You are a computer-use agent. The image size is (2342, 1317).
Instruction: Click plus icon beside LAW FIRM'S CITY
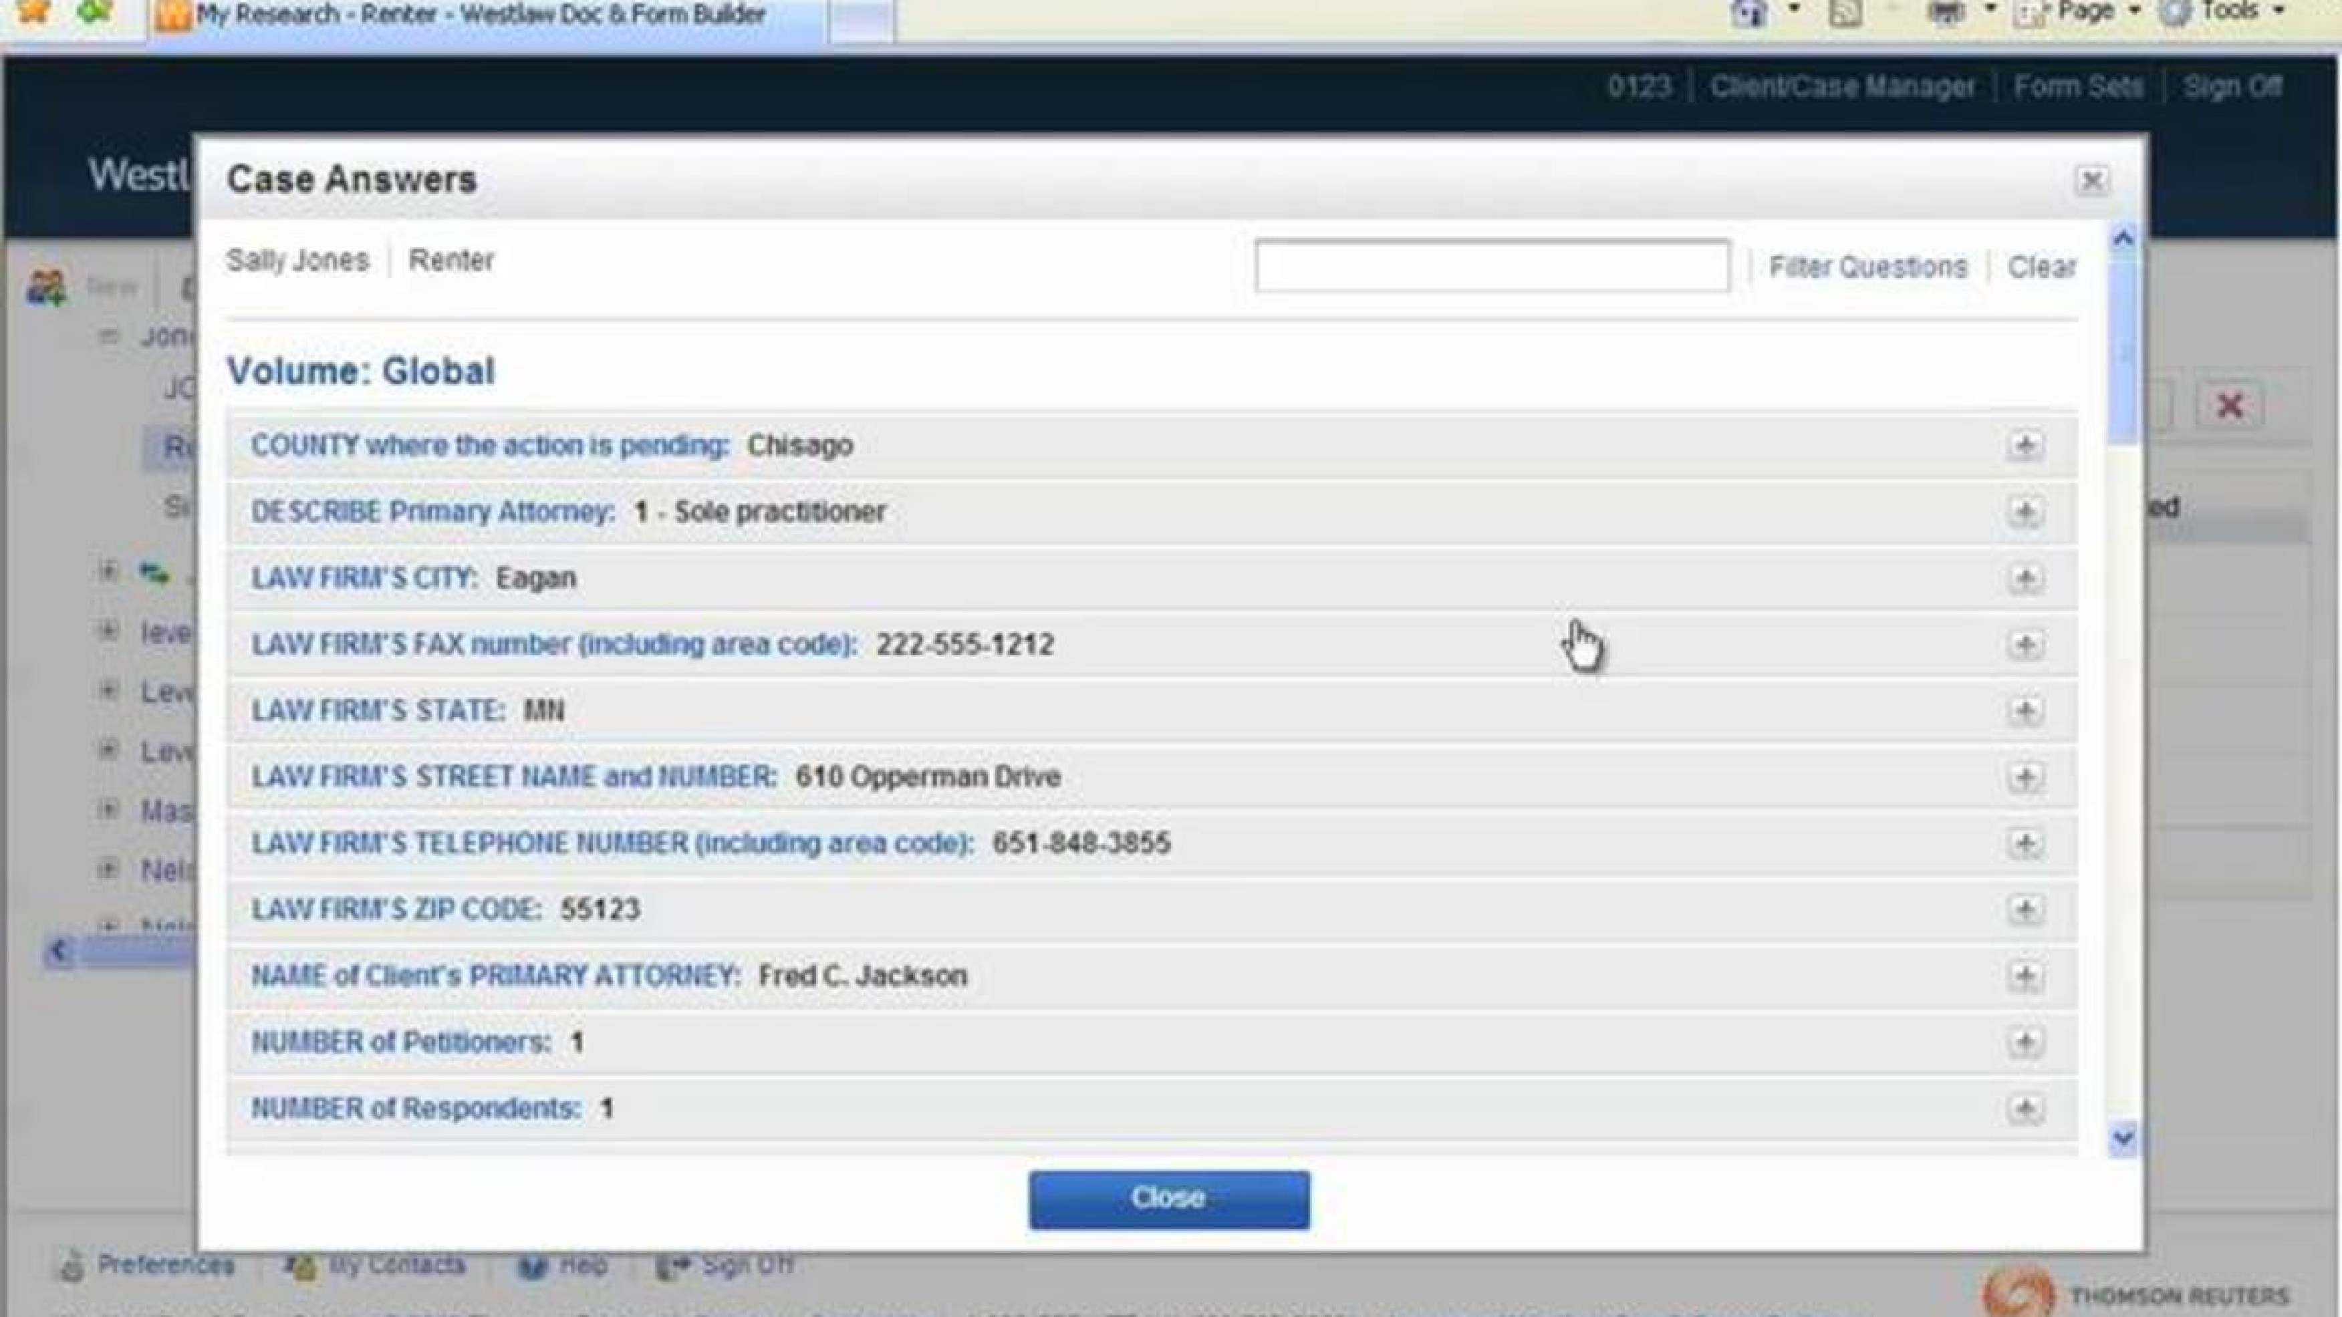tap(2024, 578)
